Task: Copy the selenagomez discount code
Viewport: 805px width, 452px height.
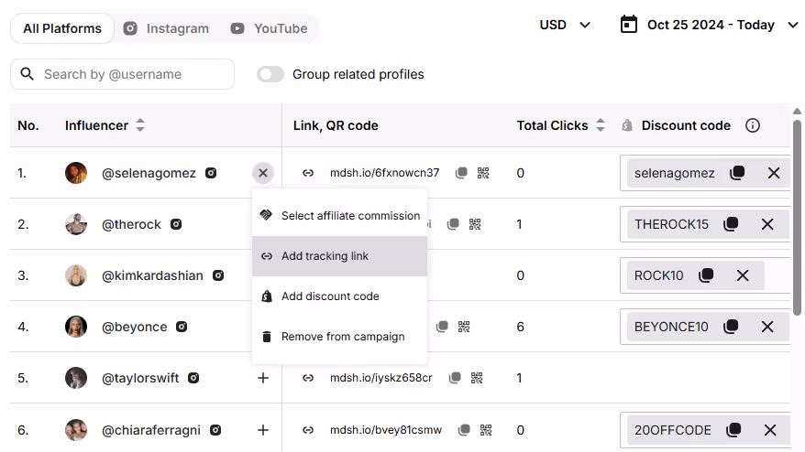Action: (x=737, y=173)
